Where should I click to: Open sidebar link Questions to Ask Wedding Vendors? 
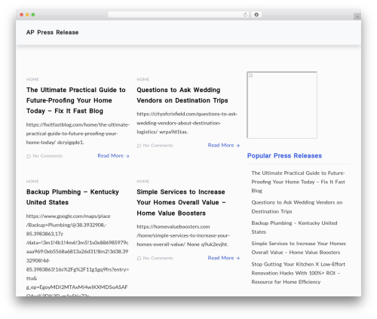point(297,207)
